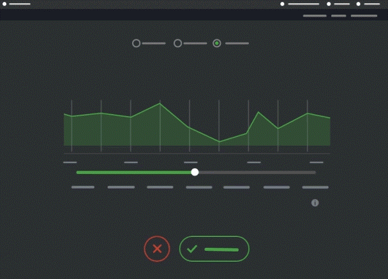Click the highest peak of the green area chart
388x279 pixels.
click(160, 104)
